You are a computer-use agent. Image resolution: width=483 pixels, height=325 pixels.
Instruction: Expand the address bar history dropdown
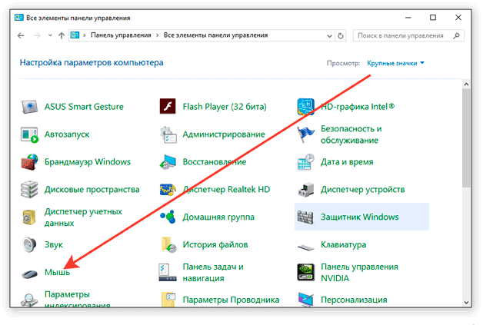329,35
